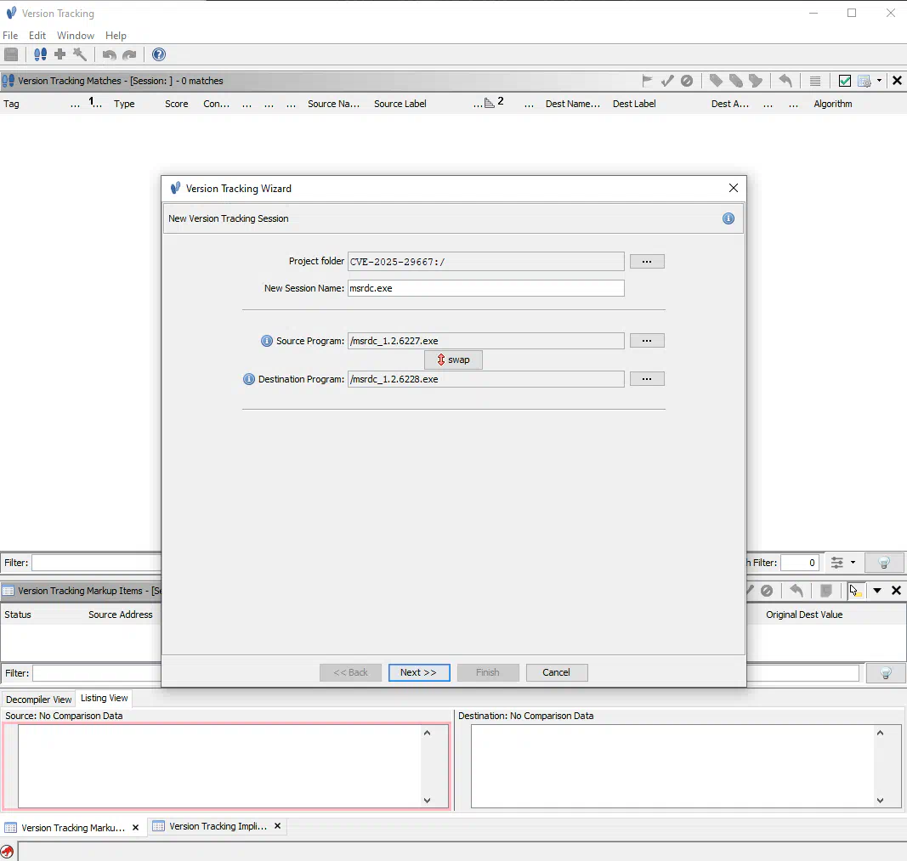This screenshot has width=907, height=861.
Task: Click the lightbulb filter options in Matches panel
Action: (884, 563)
